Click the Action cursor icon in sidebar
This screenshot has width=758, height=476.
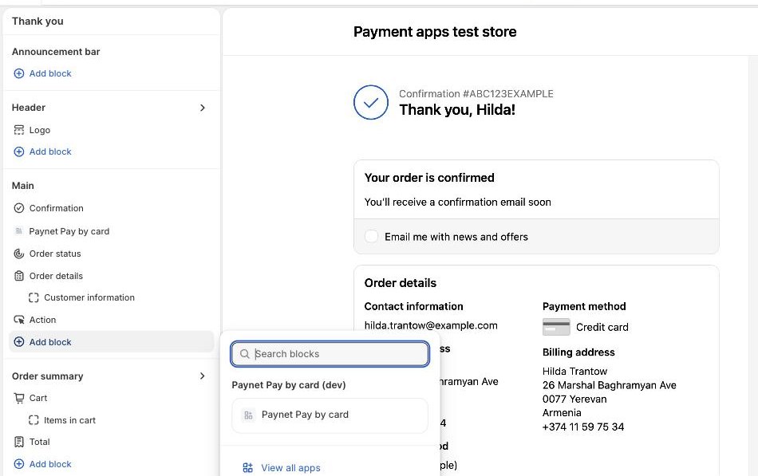click(x=19, y=320)
